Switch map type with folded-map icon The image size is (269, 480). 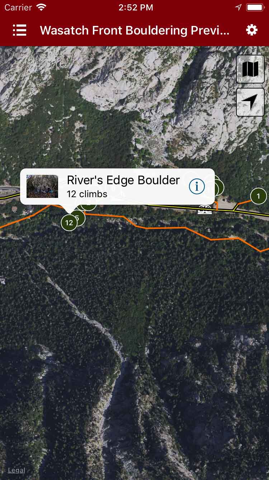[250, 69]
